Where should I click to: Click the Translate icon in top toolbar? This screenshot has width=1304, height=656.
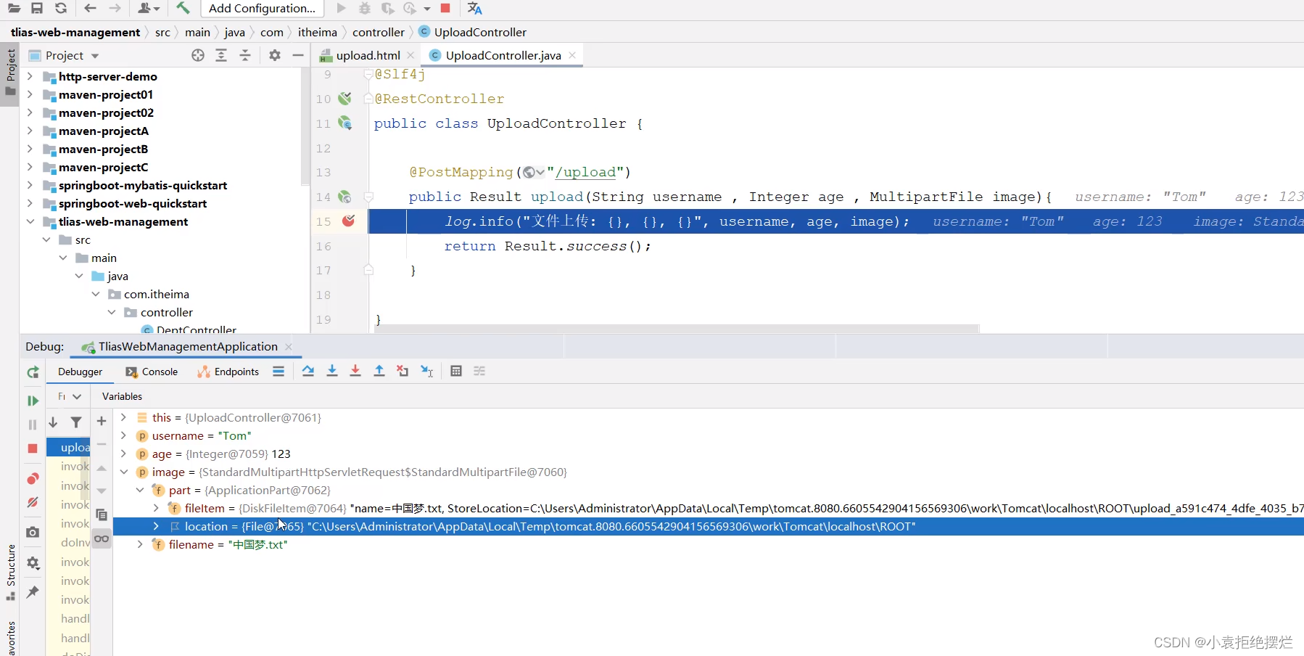474,8
